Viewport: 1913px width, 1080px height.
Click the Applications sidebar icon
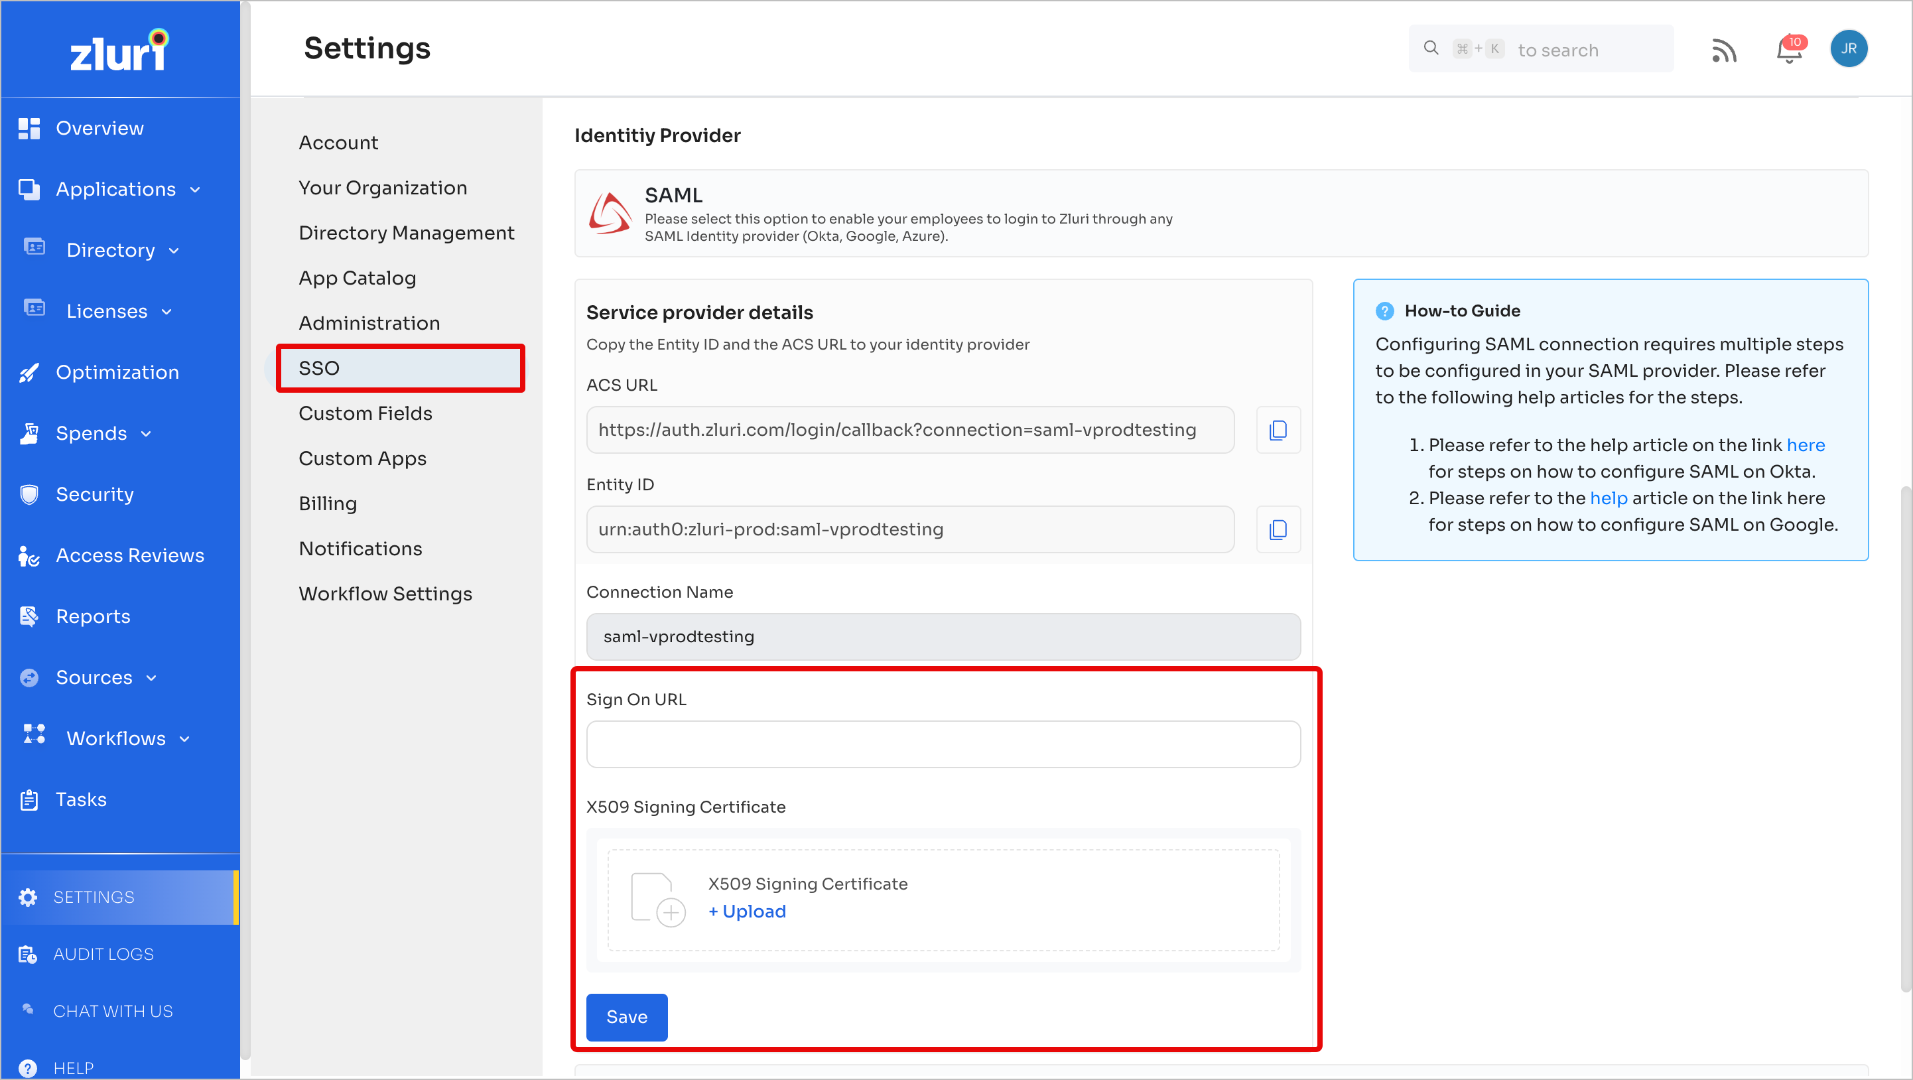(x=29, y=188)
